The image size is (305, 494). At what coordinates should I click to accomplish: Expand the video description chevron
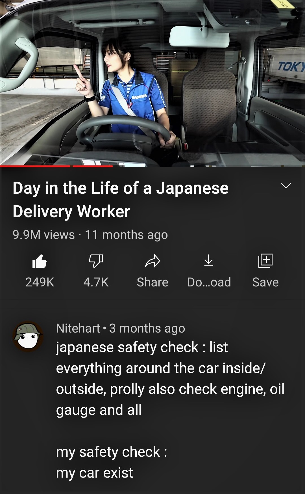point(286,186)
